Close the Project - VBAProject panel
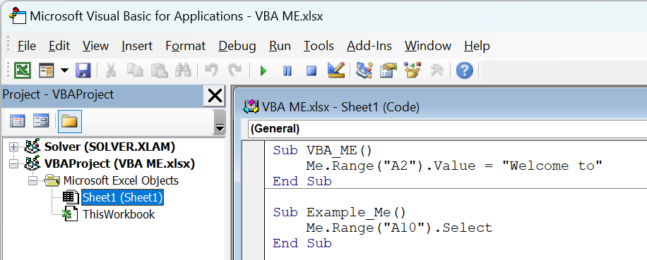This screenshot has width=647, height=260. (x=215, y=97)
